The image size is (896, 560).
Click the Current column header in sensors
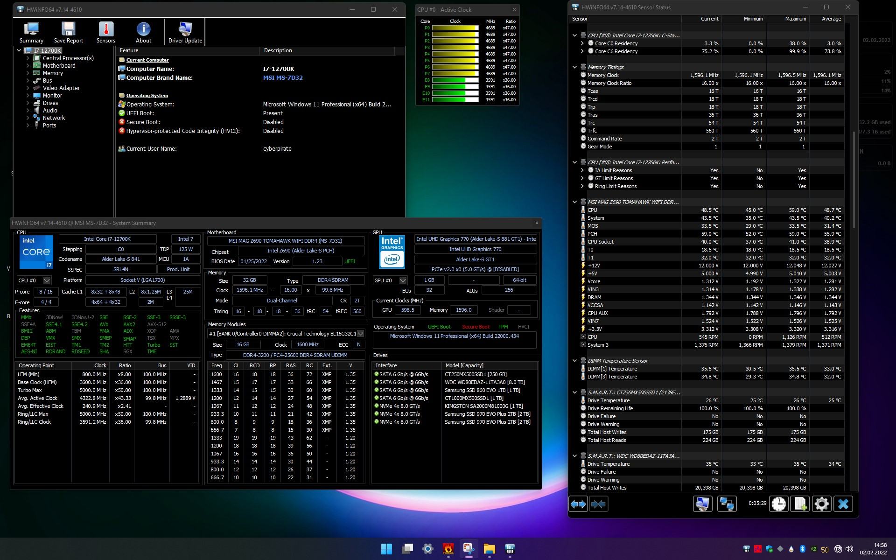pos(702,19)
